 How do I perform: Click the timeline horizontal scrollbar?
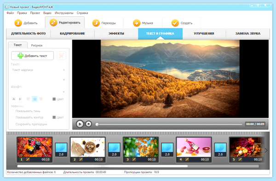103,166
